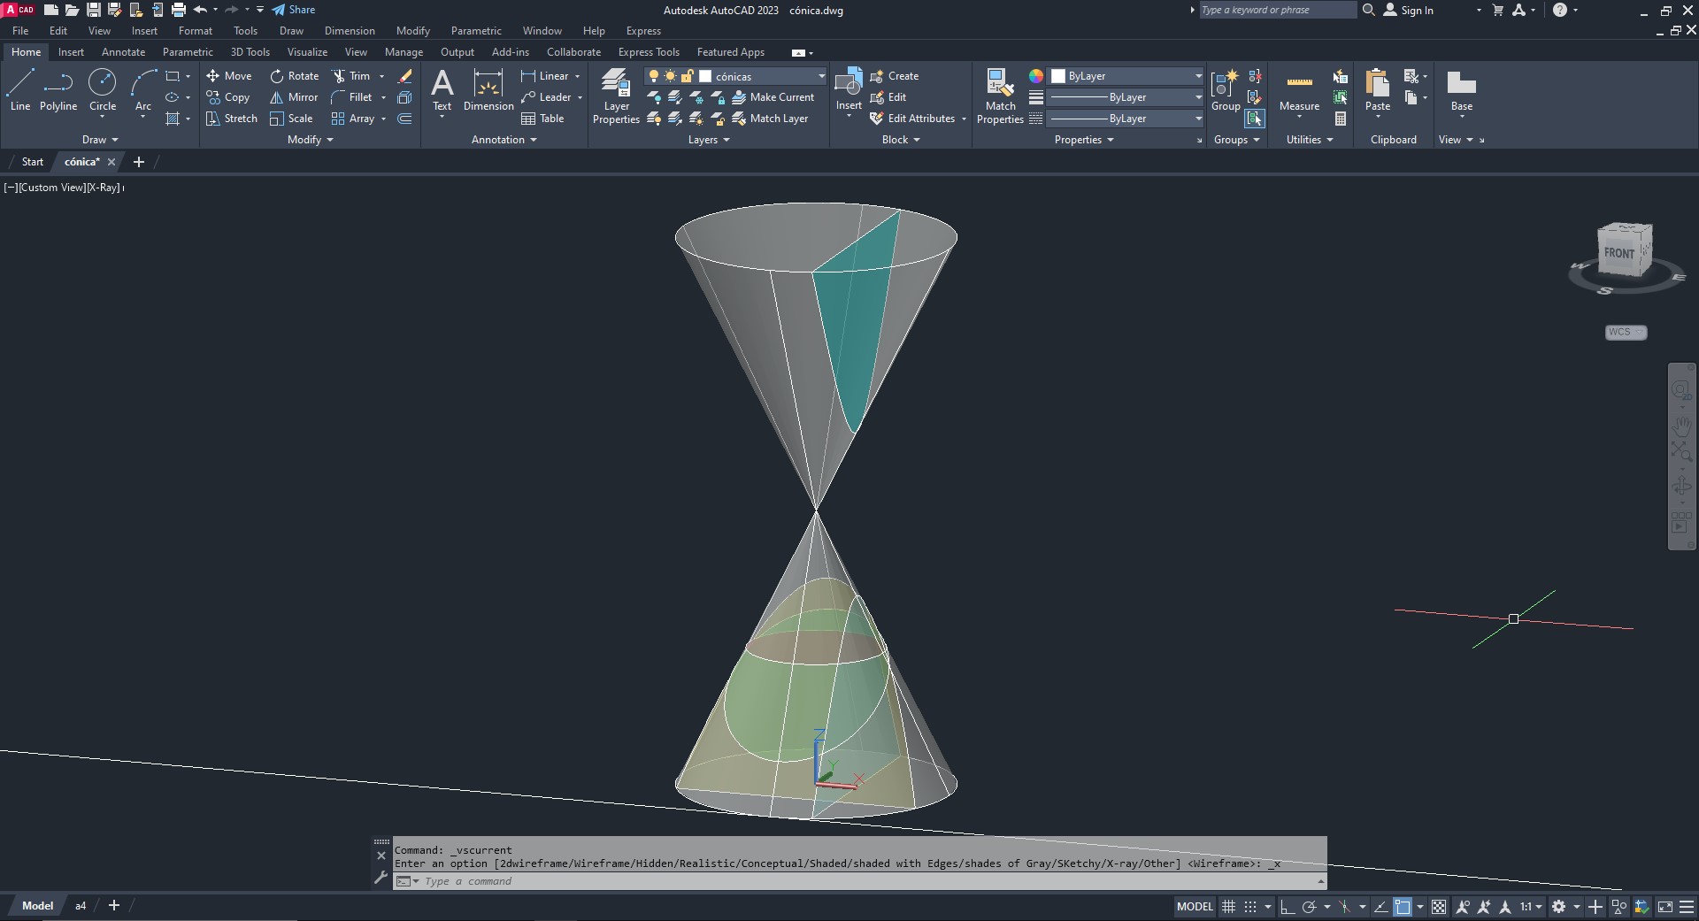The height and width of the screenshot is (921, 1699).
Task: Activate Match Properties tool
Action: 1000,96
